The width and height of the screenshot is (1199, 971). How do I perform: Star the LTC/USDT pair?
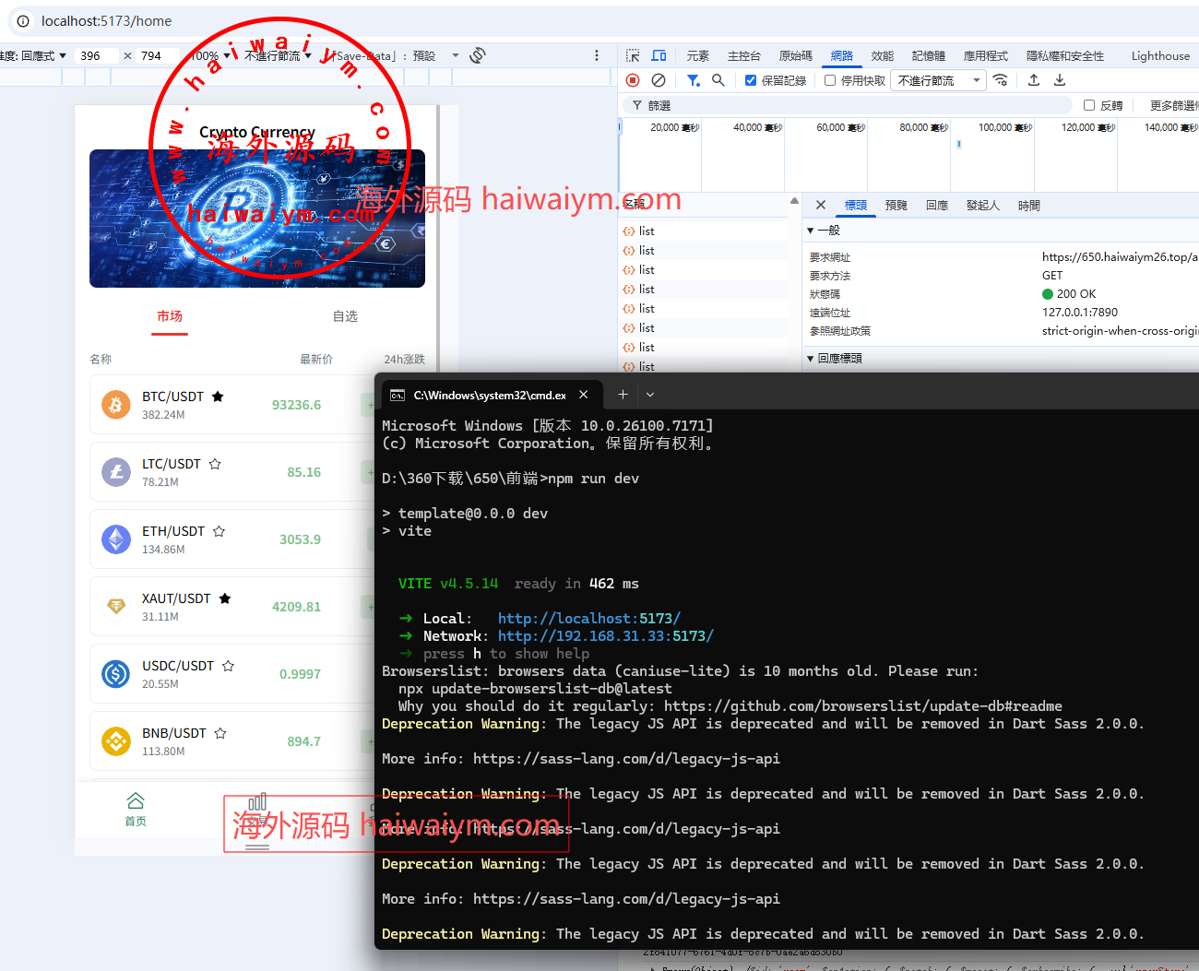(215, 464)
